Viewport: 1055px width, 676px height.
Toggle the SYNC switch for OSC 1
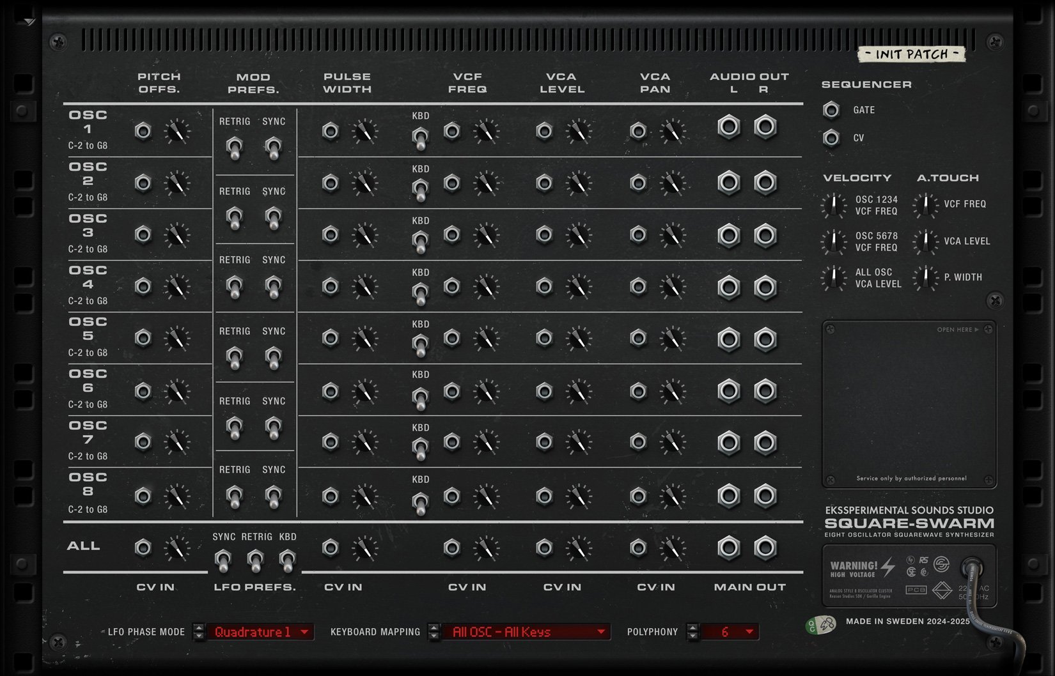[274, 148]
